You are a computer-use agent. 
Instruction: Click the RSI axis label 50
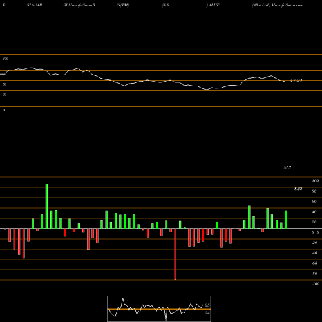(x=5, y=84)
